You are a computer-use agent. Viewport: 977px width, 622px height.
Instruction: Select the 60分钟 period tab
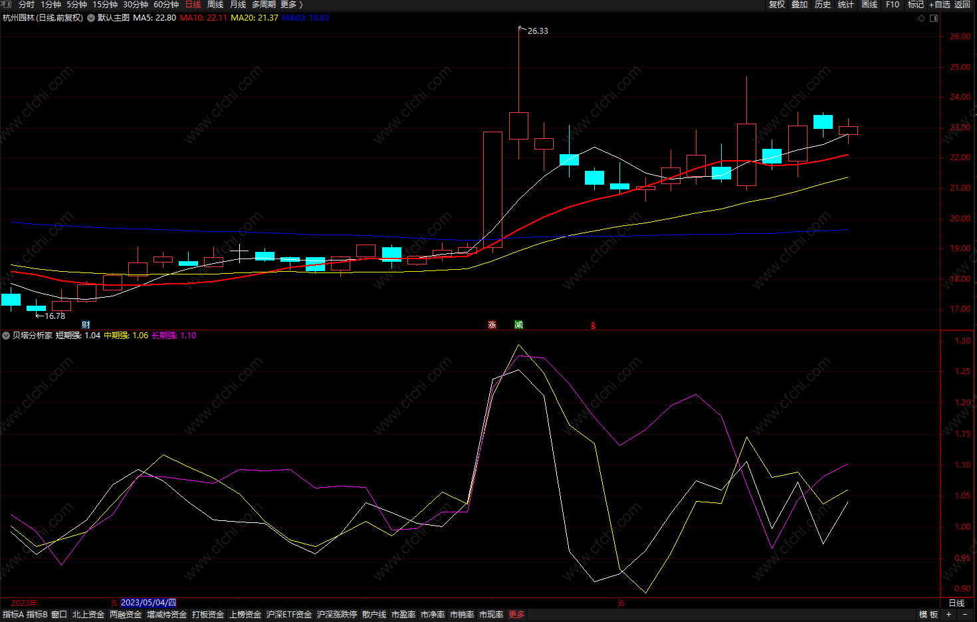coord(166,5)
